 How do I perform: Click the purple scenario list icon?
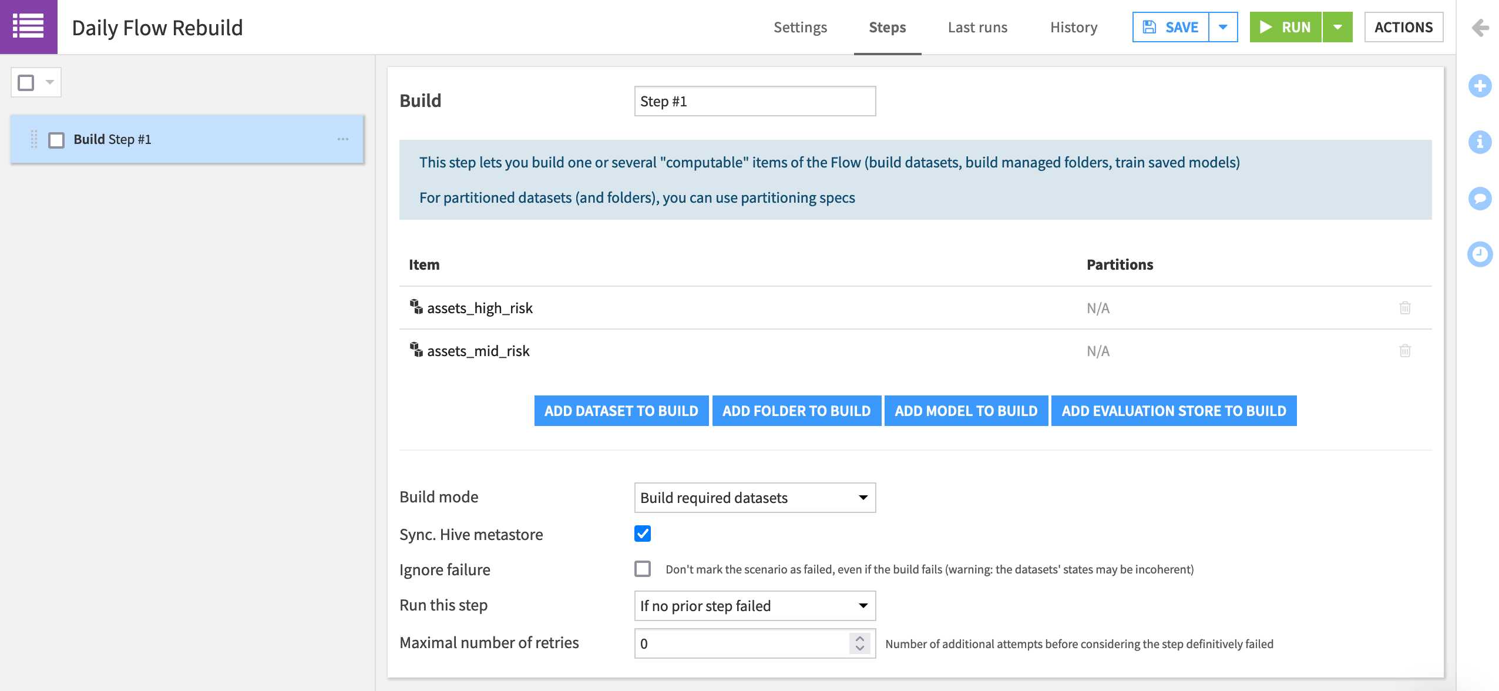28,27
